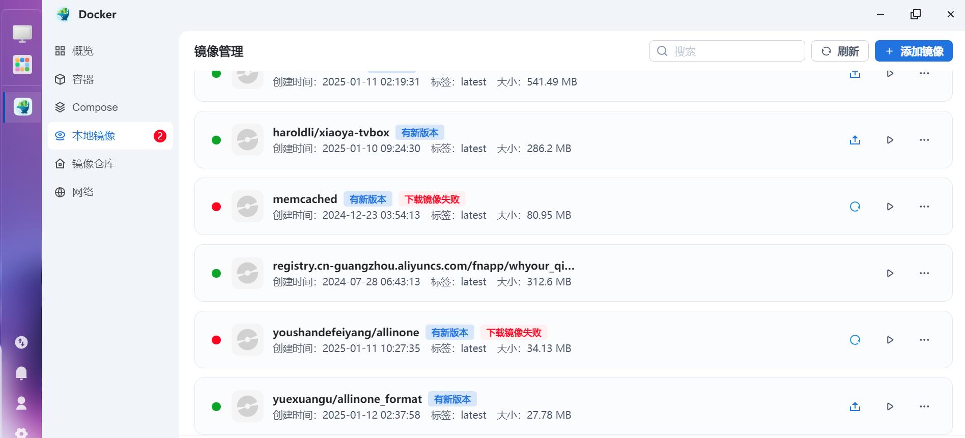
Task: Retry download for memcached image
Action: 855,207
